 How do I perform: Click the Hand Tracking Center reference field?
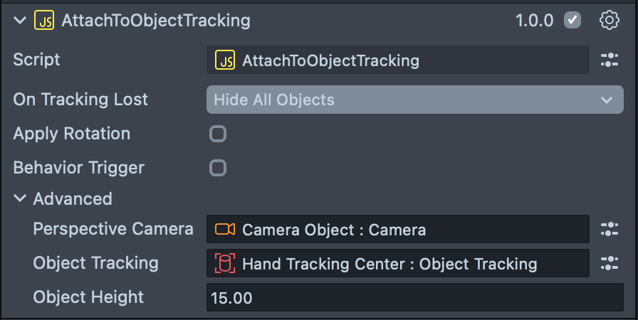point(399,264)
